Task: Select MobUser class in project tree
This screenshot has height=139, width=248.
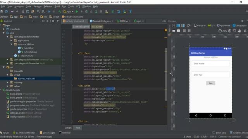Action: click(x=29, y=48)
